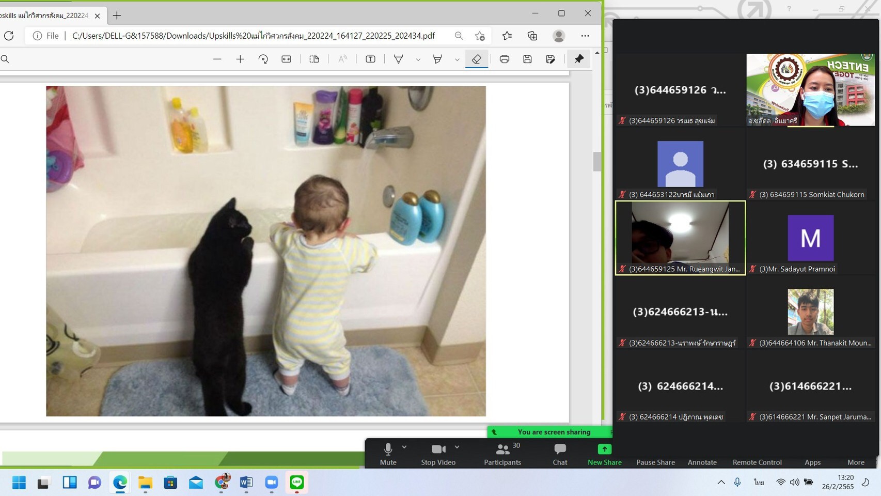Select the Add text tool
This screenshot has width=881, height=496.
(x=370, y=59)
